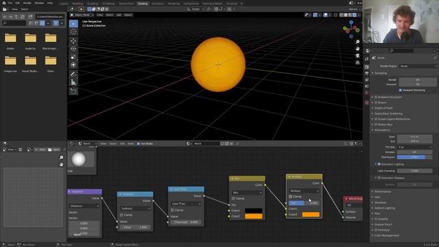Adjust the Multiply node Fac slider
The image size is (439, 247).
coord(304,203)
